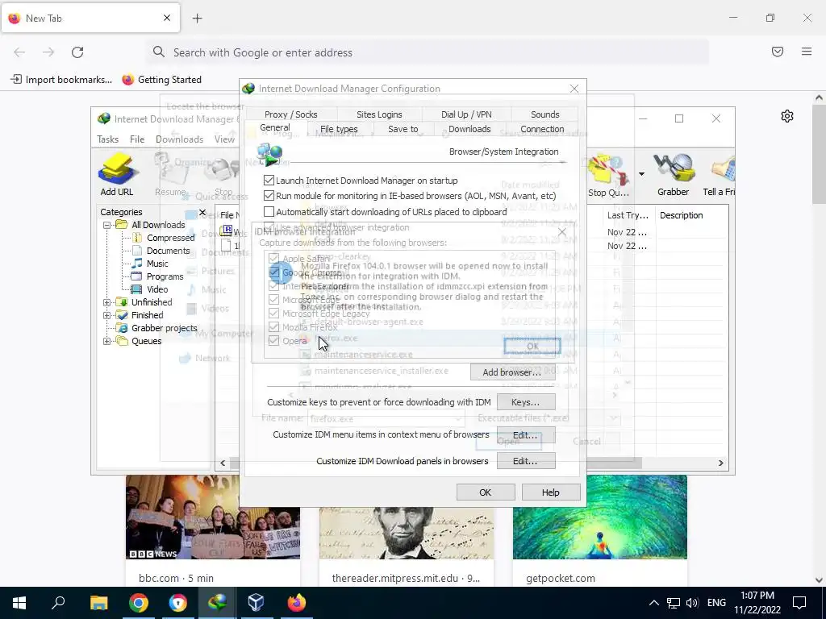Image resolution: width=826 pixels, height=619 pixels.
Task: Click the Add browser... button
Action: click(511, 372)
